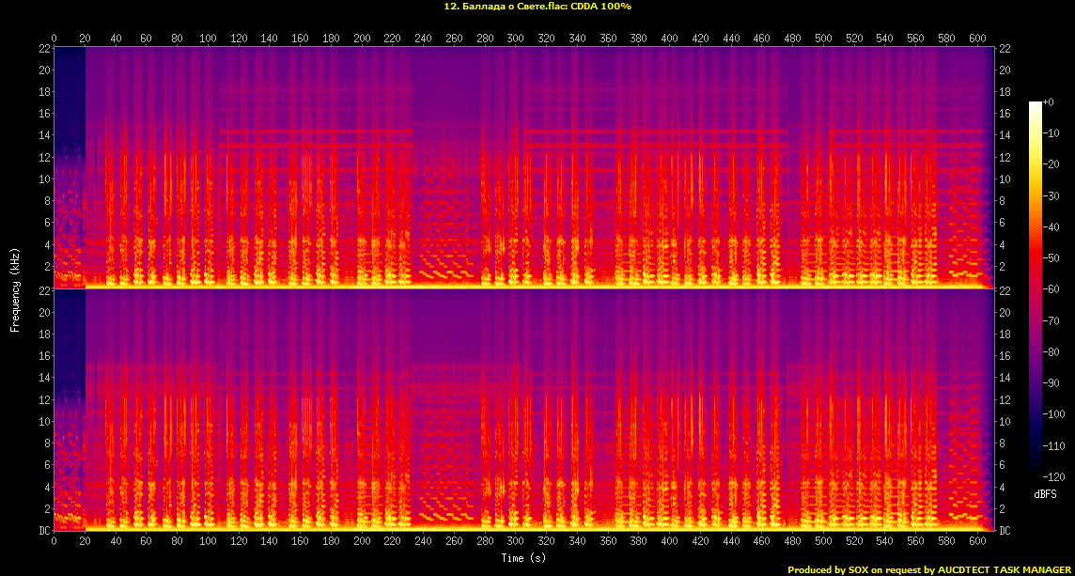Click the title "12. Баллада о Свете.flac"
The height and width of the screenshot is (576, 1075).
(x=504, y=7)
